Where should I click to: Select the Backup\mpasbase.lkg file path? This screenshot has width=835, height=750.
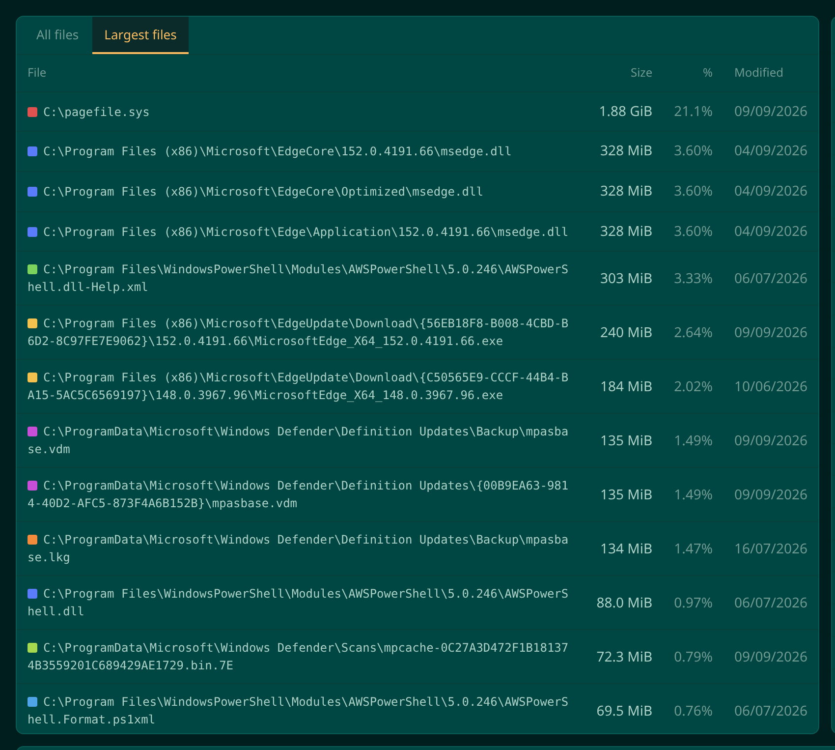pyautogui.click(x=298, y=548)
